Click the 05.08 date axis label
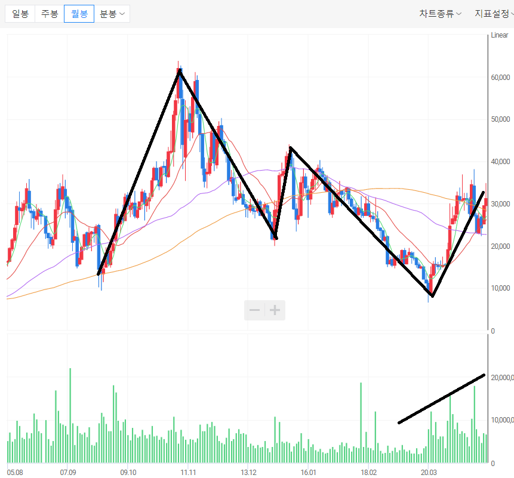Screen dimensions: 514x478 [15, 473]
